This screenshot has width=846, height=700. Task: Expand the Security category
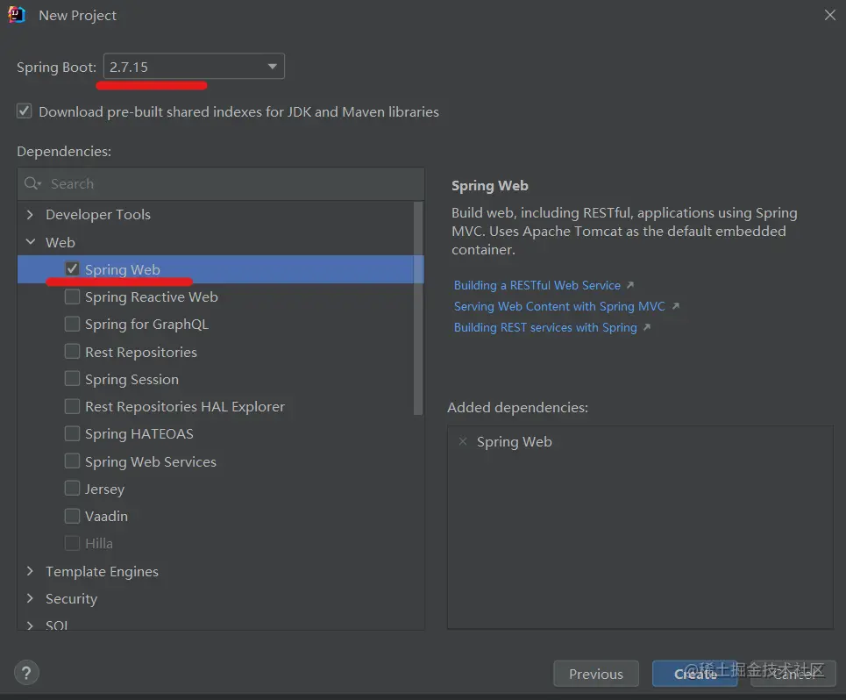coord(31,598)
